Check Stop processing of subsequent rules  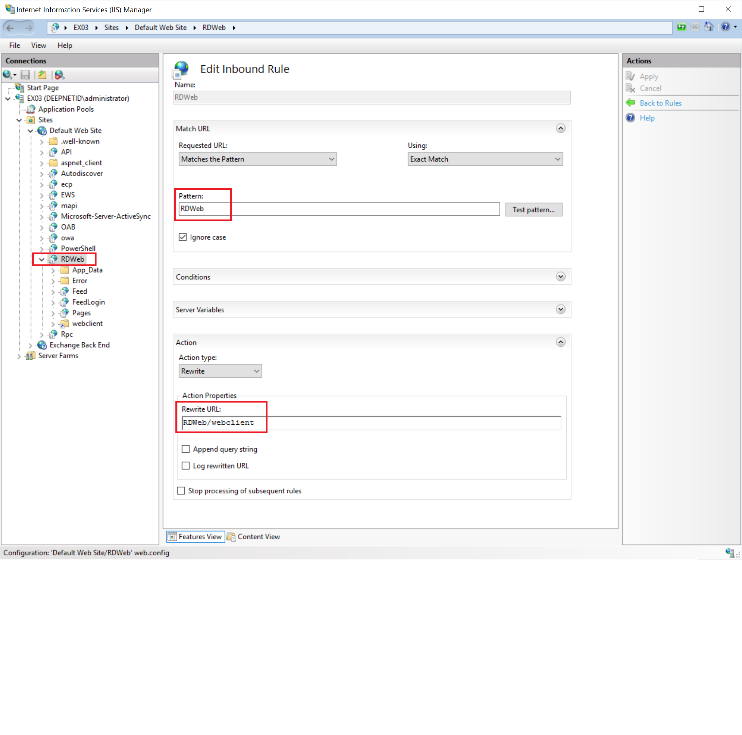[181, 491]
